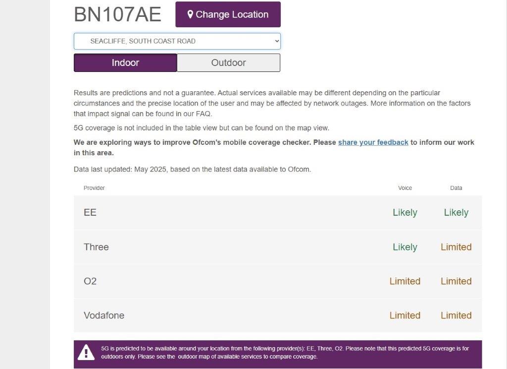The image size is (507, 369).
Task: Select the Vodafone provider row
Action: pyautogui.click(x=278, y=315)
